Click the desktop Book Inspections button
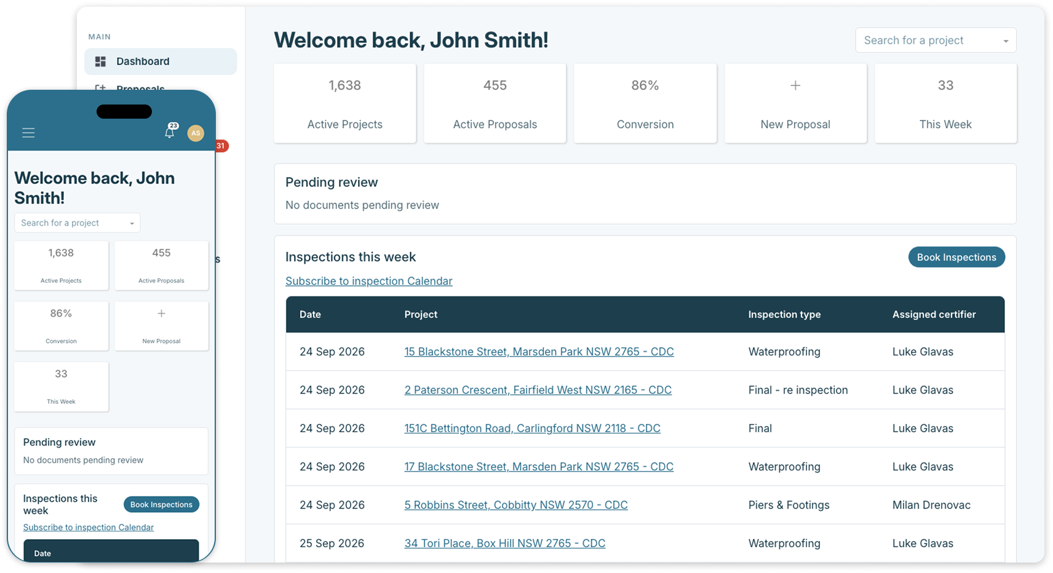The height and width of the screenshot is (573, 1053). (x=956, y=257)
